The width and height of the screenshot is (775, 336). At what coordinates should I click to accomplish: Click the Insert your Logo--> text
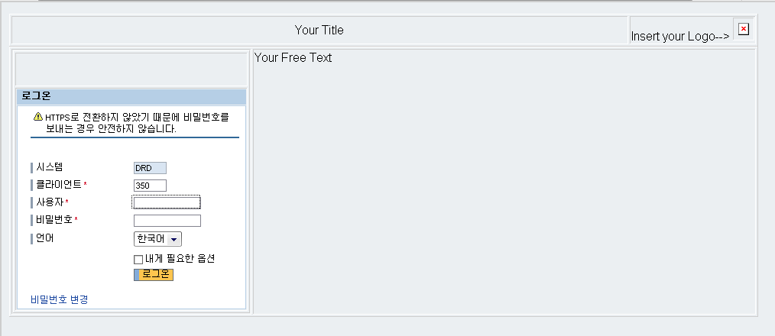[680, 36]
